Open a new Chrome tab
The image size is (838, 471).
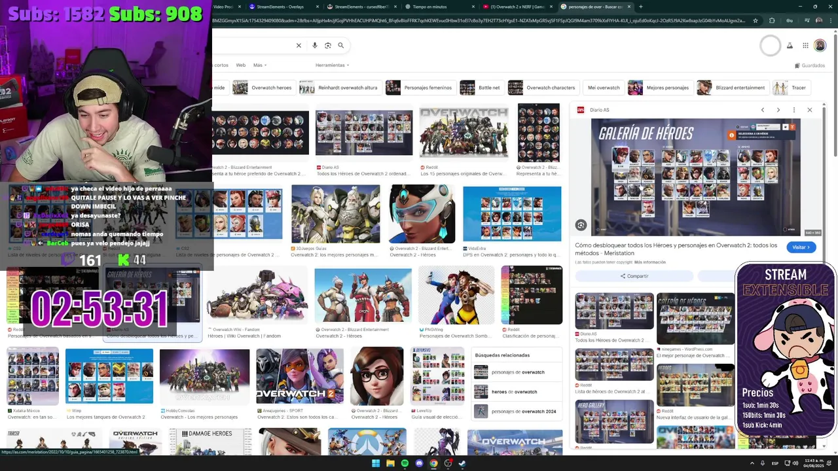[640, 7]
